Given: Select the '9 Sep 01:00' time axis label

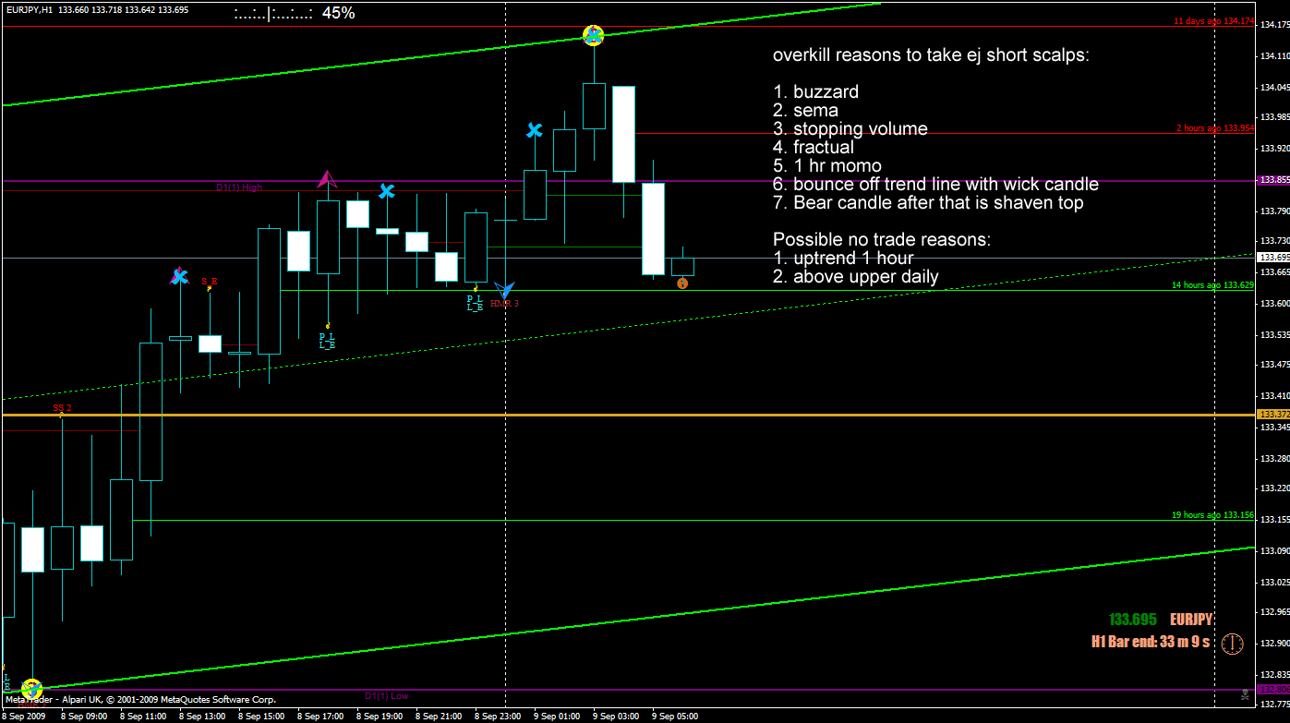Looking at the screenshot, I should 557,716.
